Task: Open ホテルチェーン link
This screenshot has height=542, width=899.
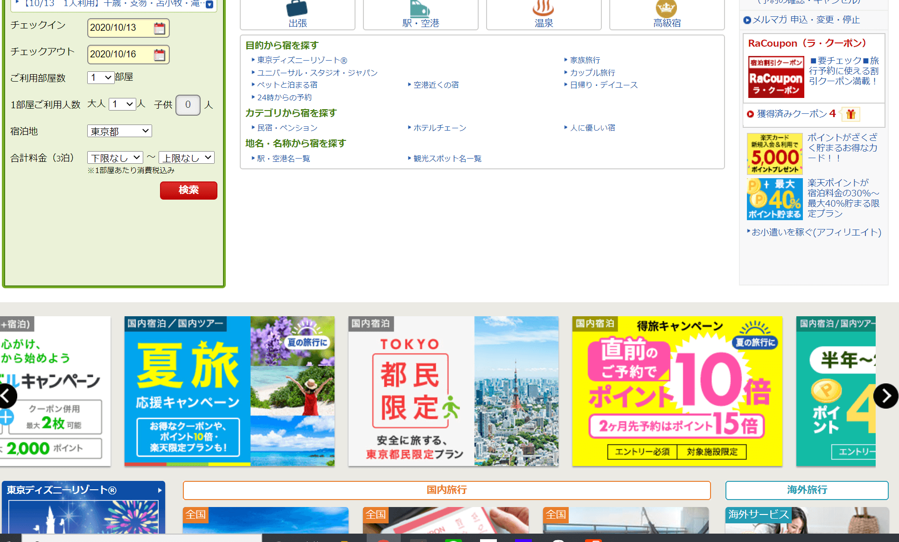Action: [x=439, y=128]
